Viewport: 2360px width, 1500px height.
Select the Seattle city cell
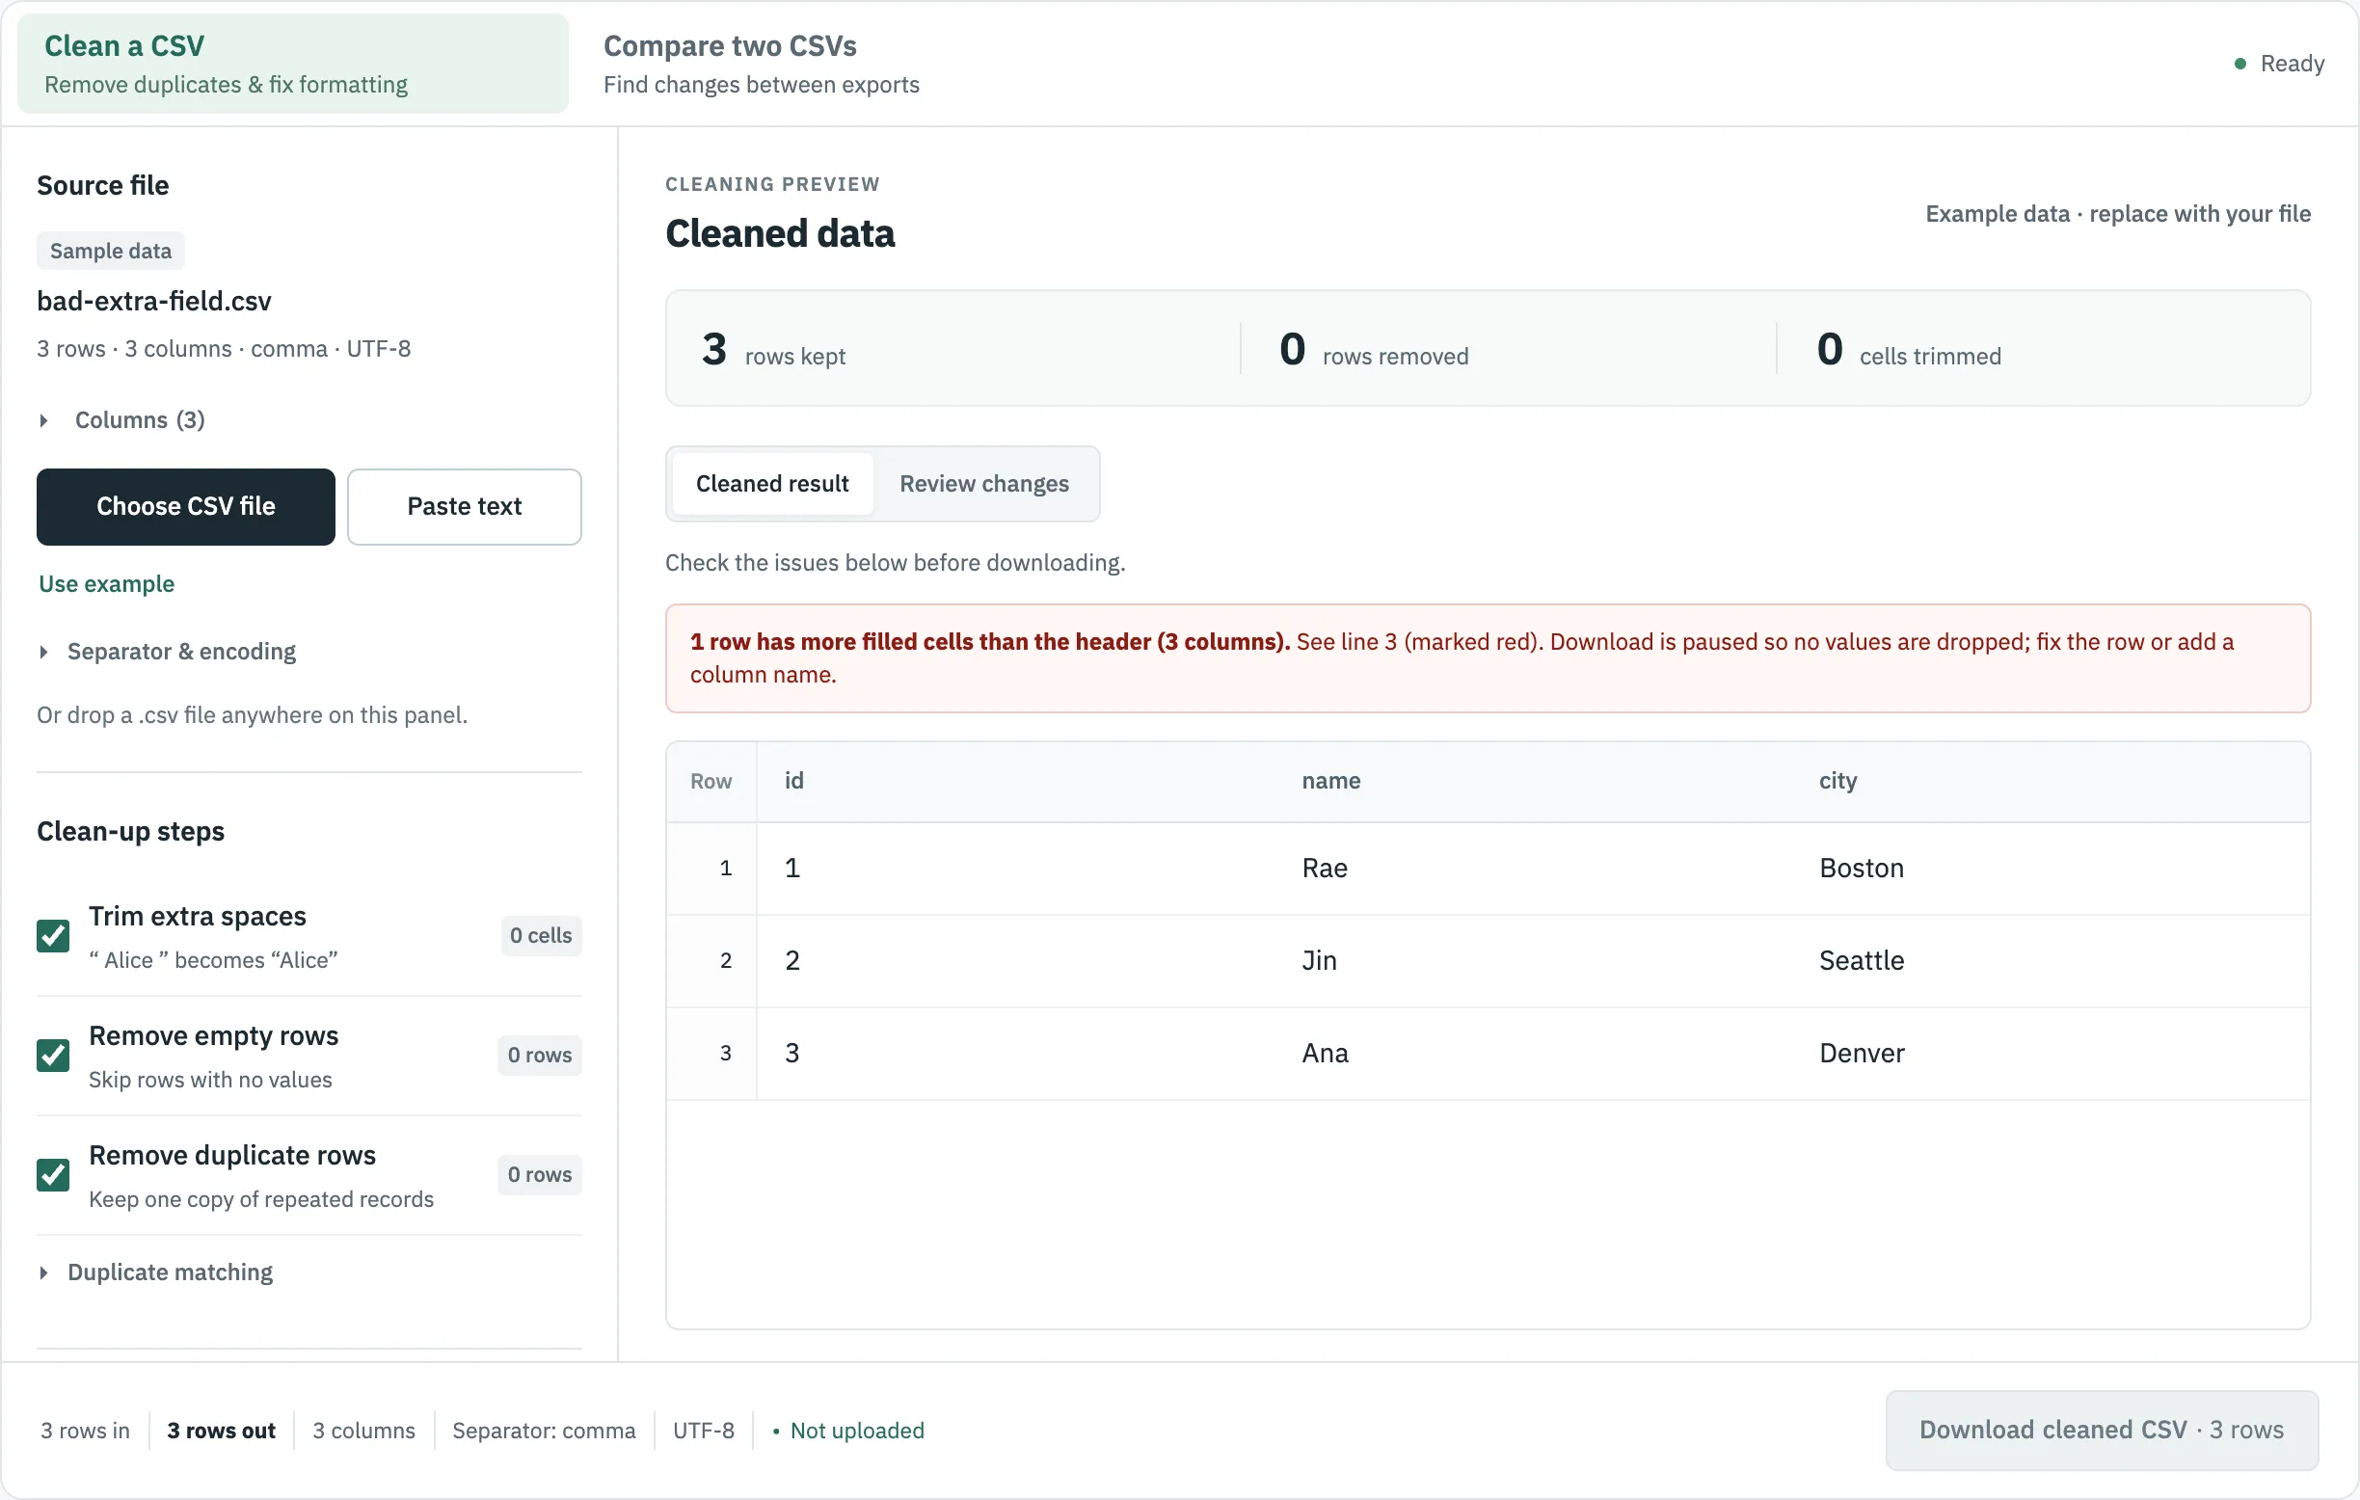coord(2051,960)
